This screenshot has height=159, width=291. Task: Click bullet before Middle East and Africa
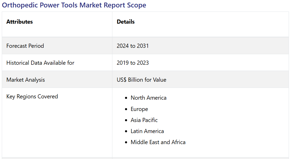pyautogui.click(x=126, y=142)
